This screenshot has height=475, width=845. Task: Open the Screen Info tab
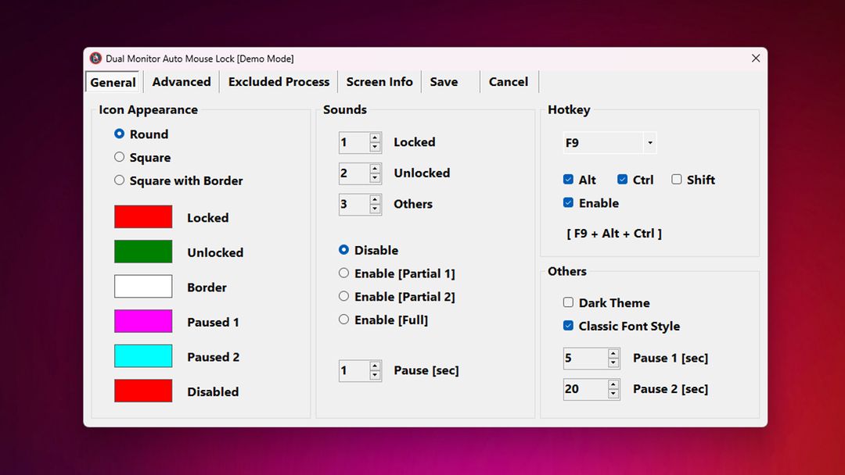coord(379,82)
